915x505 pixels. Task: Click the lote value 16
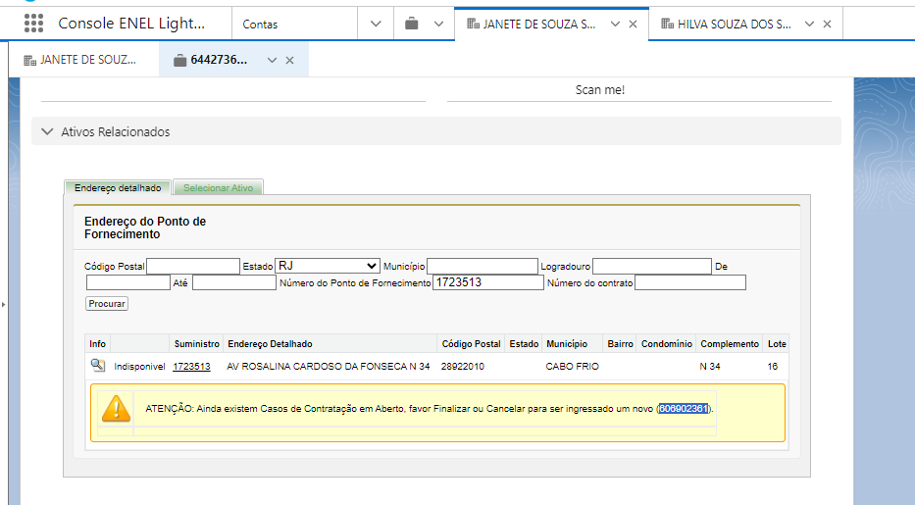point(773,366)
